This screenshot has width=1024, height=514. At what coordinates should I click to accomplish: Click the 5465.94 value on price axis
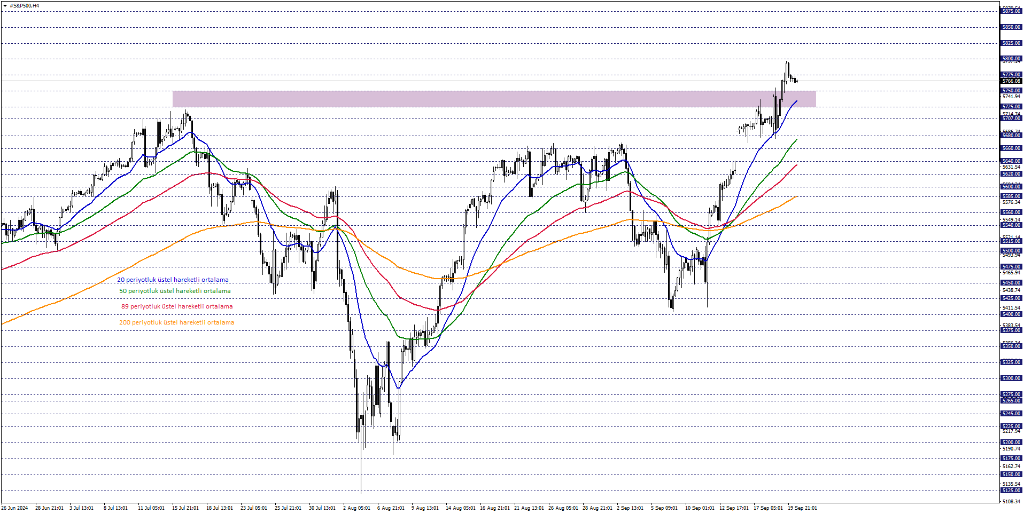tap(1011, 273)
